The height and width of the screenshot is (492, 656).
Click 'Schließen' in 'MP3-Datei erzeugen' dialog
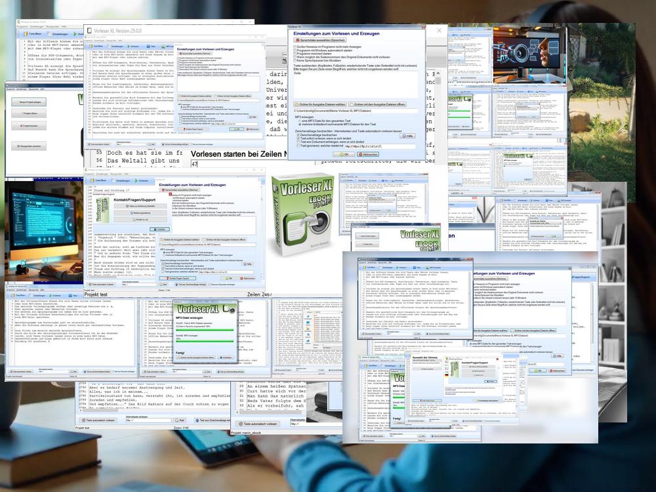226,358
